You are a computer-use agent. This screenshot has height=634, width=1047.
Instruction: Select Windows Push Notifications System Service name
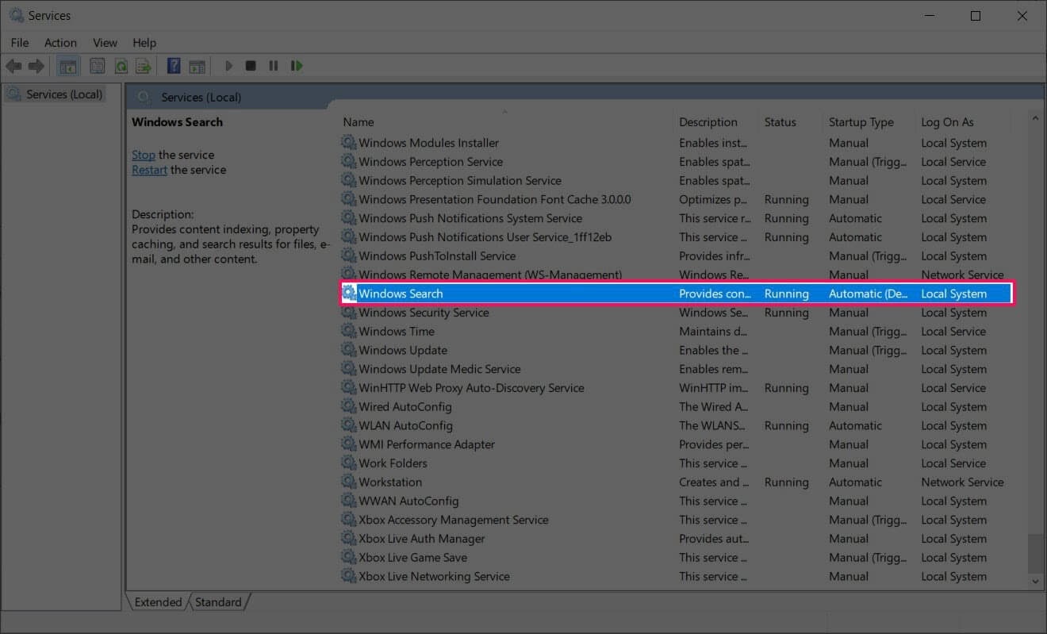tap(470, 218)
